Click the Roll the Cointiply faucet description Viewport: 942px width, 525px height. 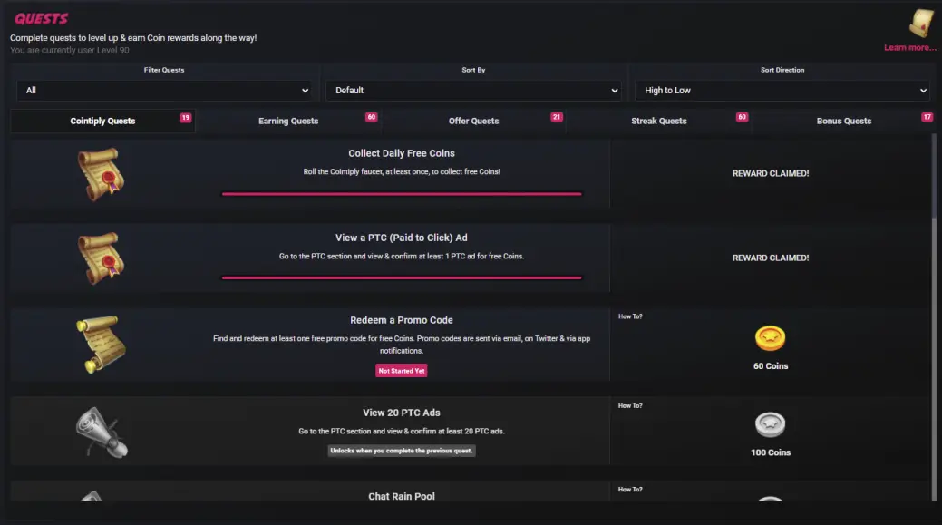(x=402, y=171)
